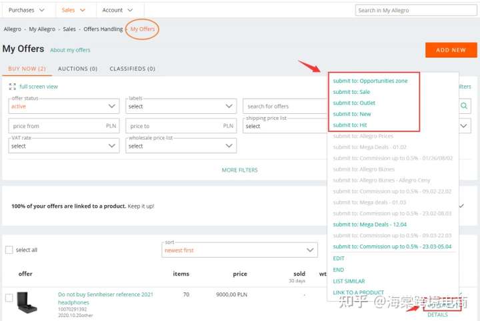The width and height of the screenshot is (480, 321).
Task: Select LIST SIMILAR in the menu
Action: [349, 281]
